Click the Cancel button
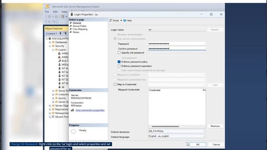Image resolution: width=267 pixels, height=150 pixels. (216, 145)
